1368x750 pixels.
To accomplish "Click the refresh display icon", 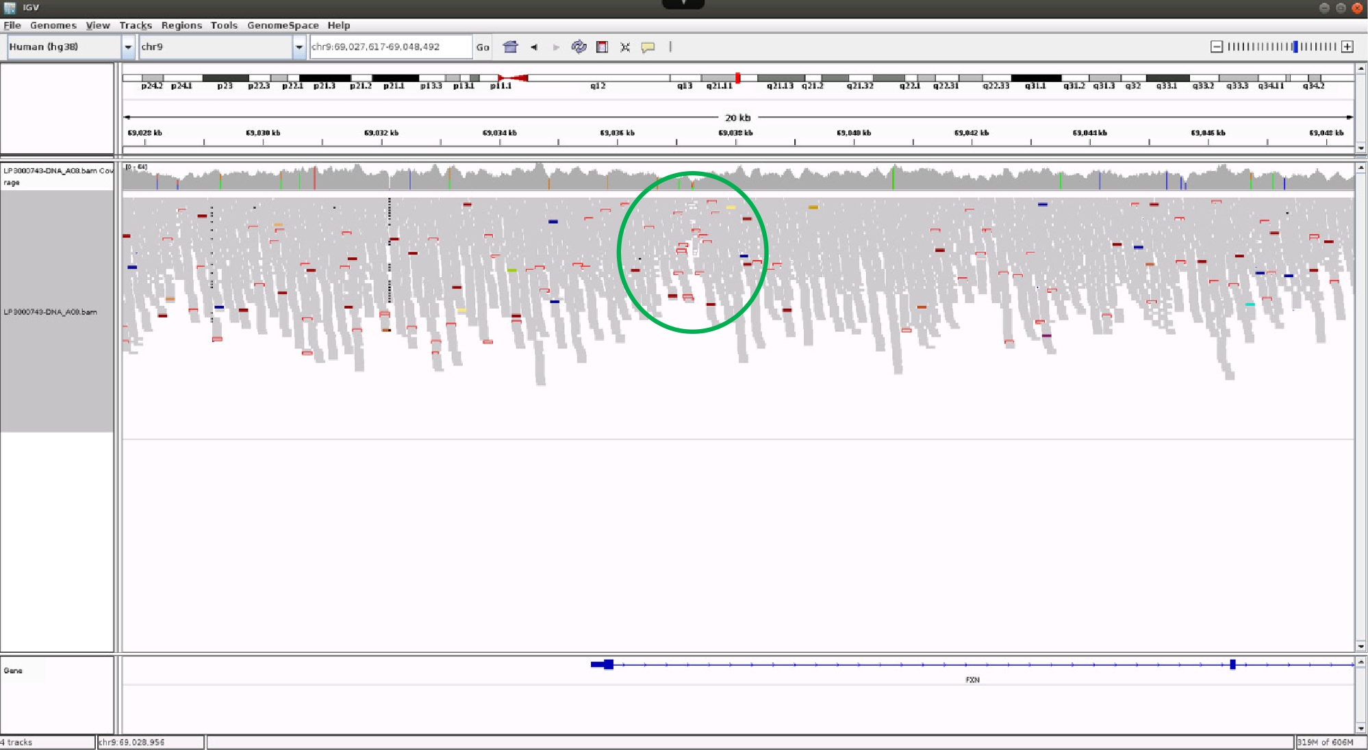I will [x=579, y=47].
